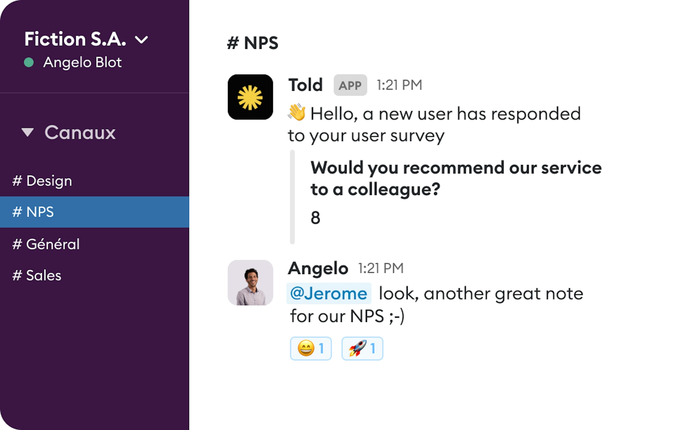The width and height of the screenshot is (689, 430).
Task: Open the Design channel
Action: tap(42, 181)
